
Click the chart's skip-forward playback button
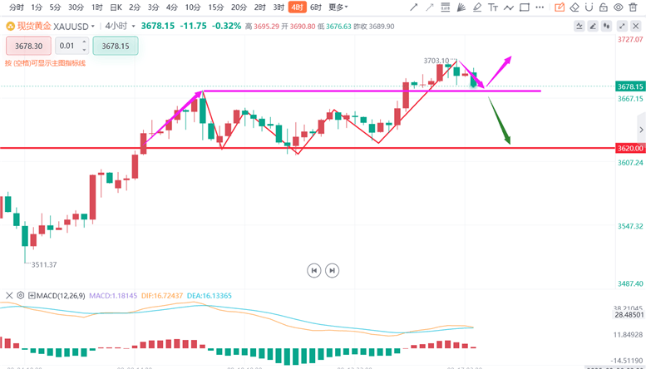pyautogui.click(x=332, y=270)
